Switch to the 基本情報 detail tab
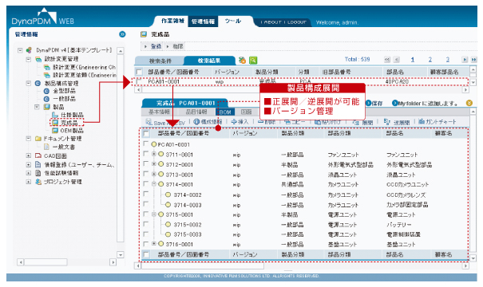Viewport: 483px width, 287px height. (159, 112)
